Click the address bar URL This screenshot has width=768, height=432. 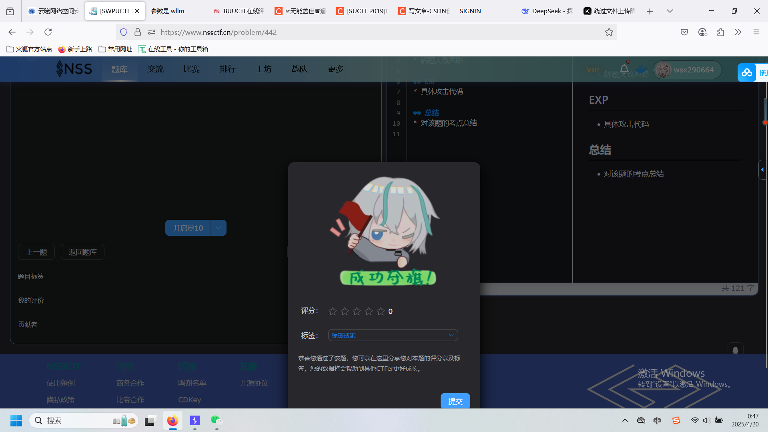[219, 32]
